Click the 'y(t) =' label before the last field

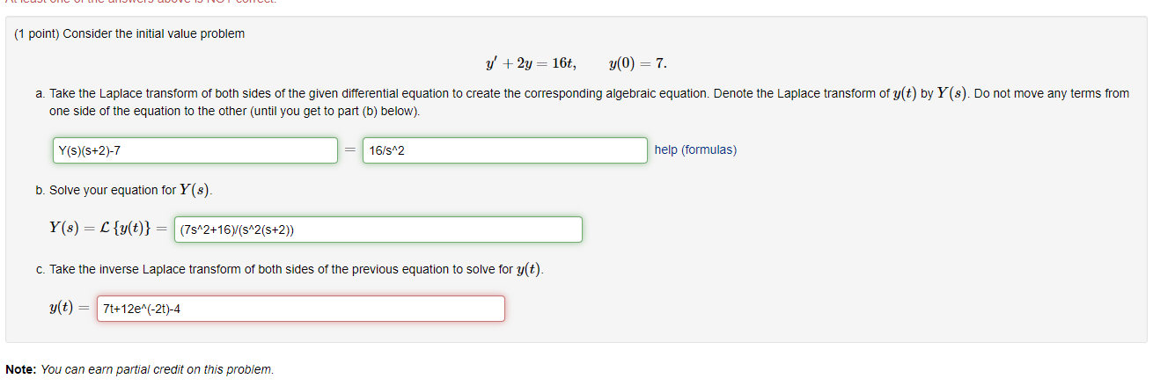tap(70, 308)
